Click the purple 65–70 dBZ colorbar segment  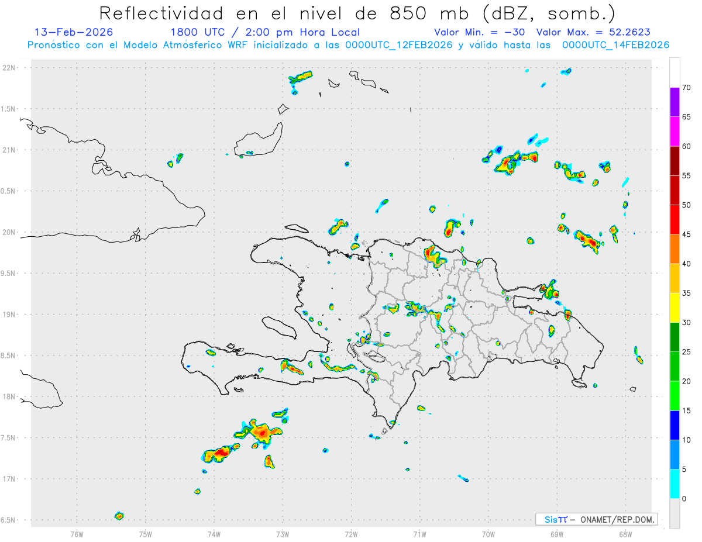pos(675,102)
